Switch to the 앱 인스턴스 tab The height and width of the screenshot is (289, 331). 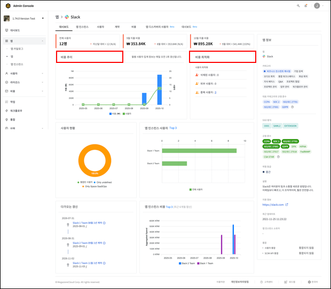point(83,26)
